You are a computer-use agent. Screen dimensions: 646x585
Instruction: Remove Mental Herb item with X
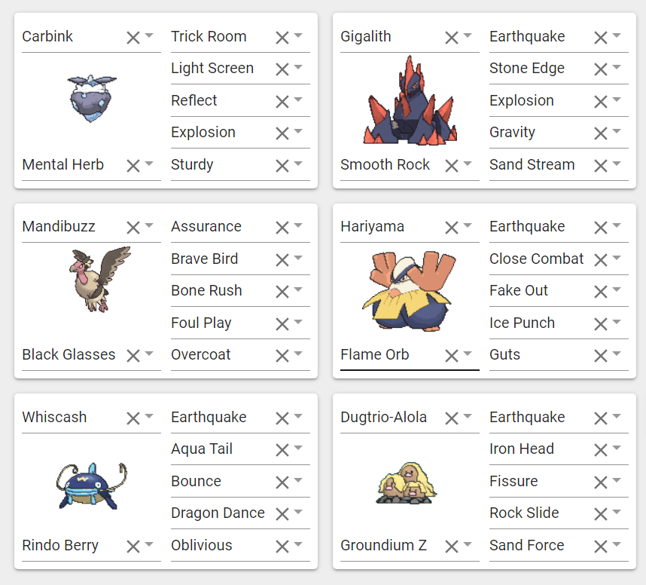[x=133, y=166]
